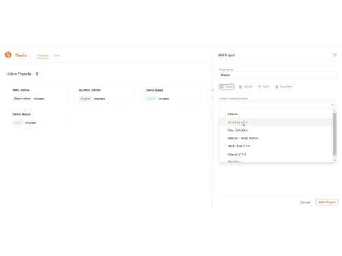Screen dimensions: 342x256
Task: Switch to the Users tab
Action: (x=57, y=55)
